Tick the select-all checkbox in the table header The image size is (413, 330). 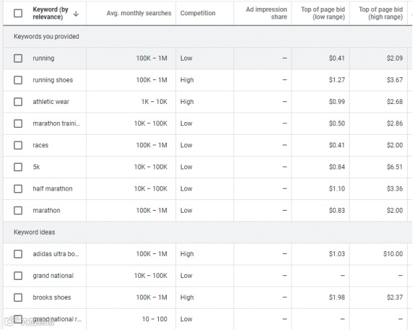[18, 13]
